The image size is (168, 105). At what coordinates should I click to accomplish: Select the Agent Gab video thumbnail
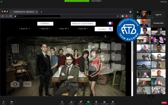(158, 40)
